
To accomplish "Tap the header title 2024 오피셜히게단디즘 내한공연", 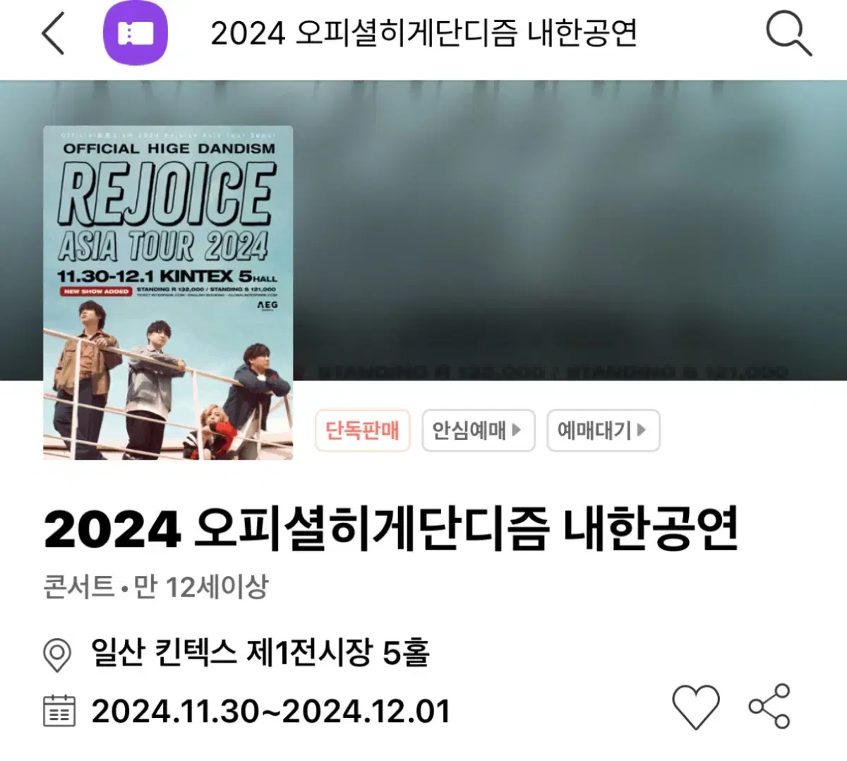I will coord(424,33).
